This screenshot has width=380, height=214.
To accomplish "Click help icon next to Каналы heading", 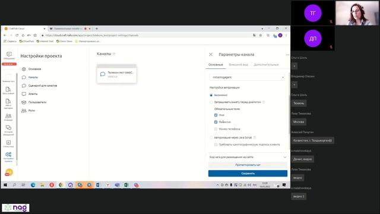I will pos(114,54).
